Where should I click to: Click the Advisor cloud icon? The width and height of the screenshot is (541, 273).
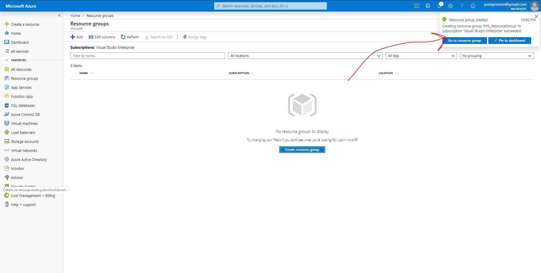pos(7,177)
